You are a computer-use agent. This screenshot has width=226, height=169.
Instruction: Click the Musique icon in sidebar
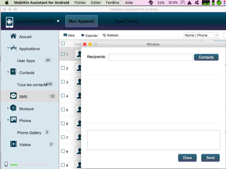click(x=13, y=108)
